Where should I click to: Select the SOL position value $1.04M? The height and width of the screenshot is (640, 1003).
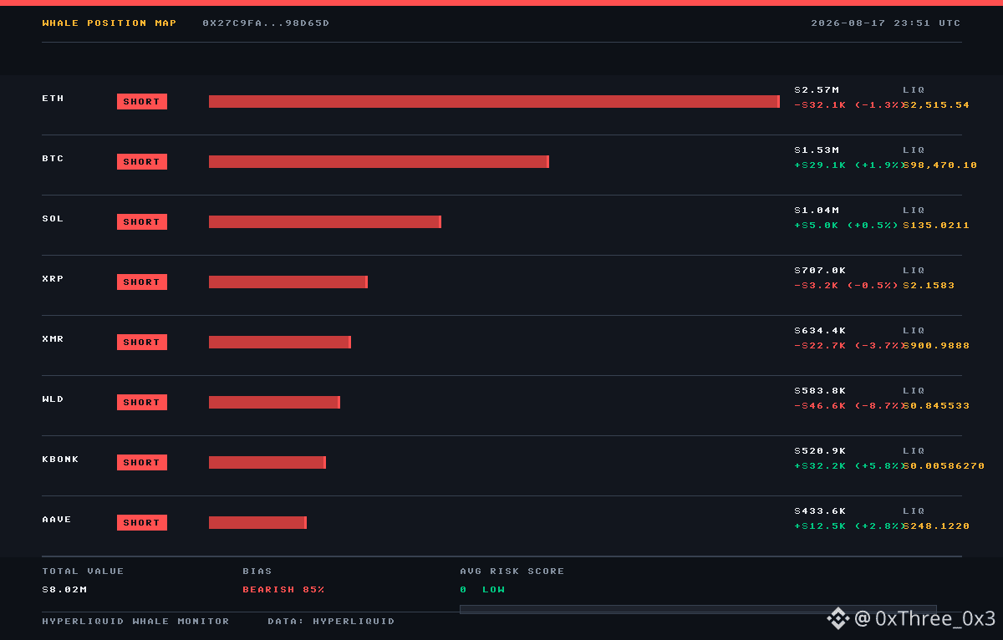(x=817, y=211)
